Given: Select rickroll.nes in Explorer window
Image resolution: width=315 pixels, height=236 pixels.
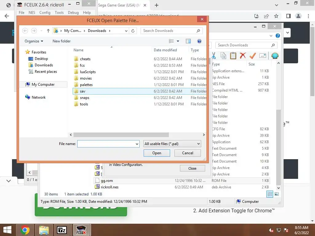Looking at the screenshot, I should [x=110, y=187].
